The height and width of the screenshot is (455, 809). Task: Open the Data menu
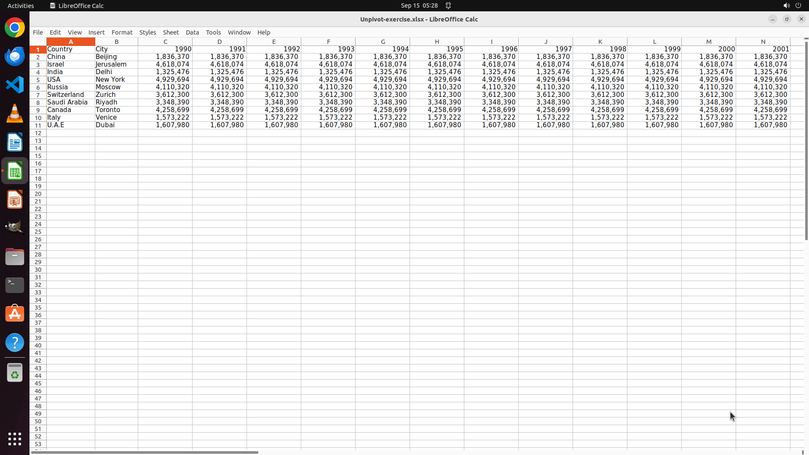tap(192, 32)
